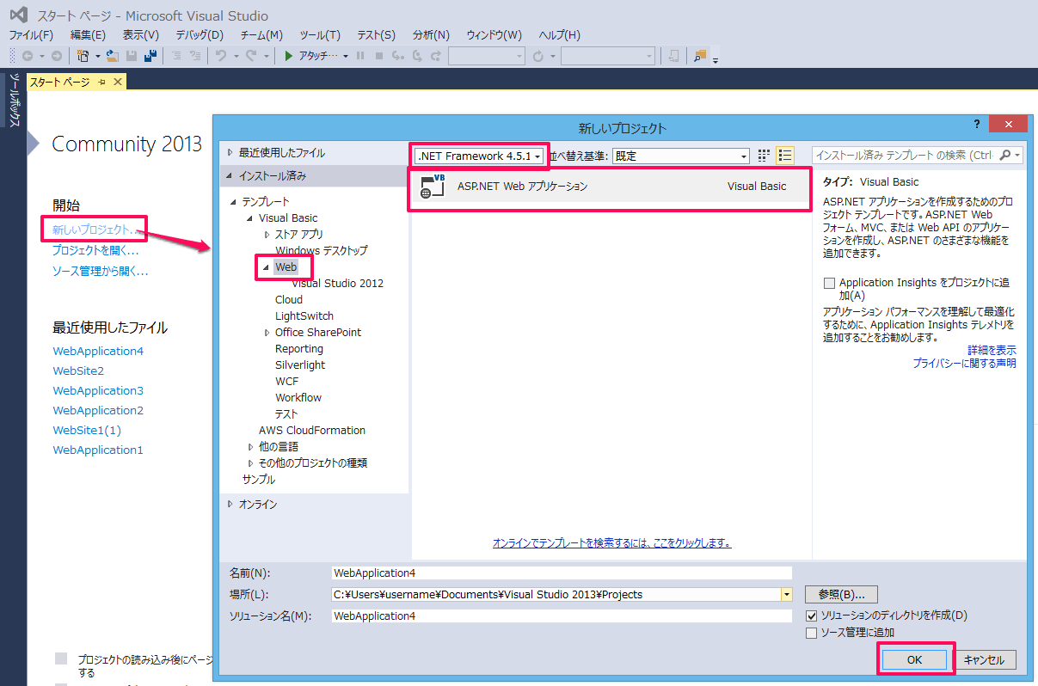The height and width of the screenshot is (686, 1038).
Task: Open the Tools menu
Action: pyautogui.click(x=320, y=35)
